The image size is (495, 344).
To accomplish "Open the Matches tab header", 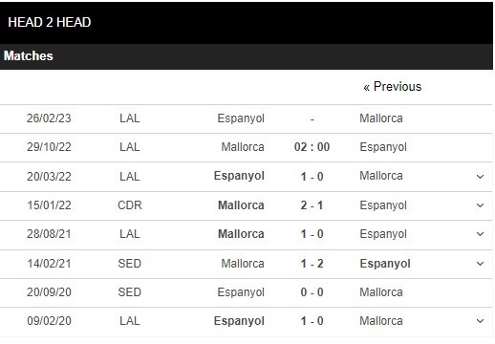I will [x=29, y=56].
